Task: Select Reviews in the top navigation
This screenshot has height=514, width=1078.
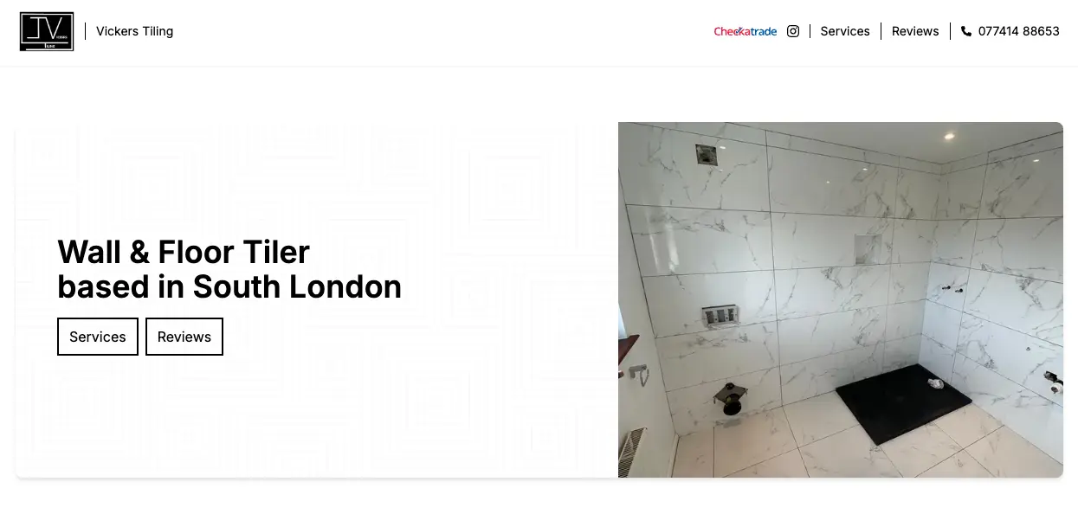Action: coord(915,31)
